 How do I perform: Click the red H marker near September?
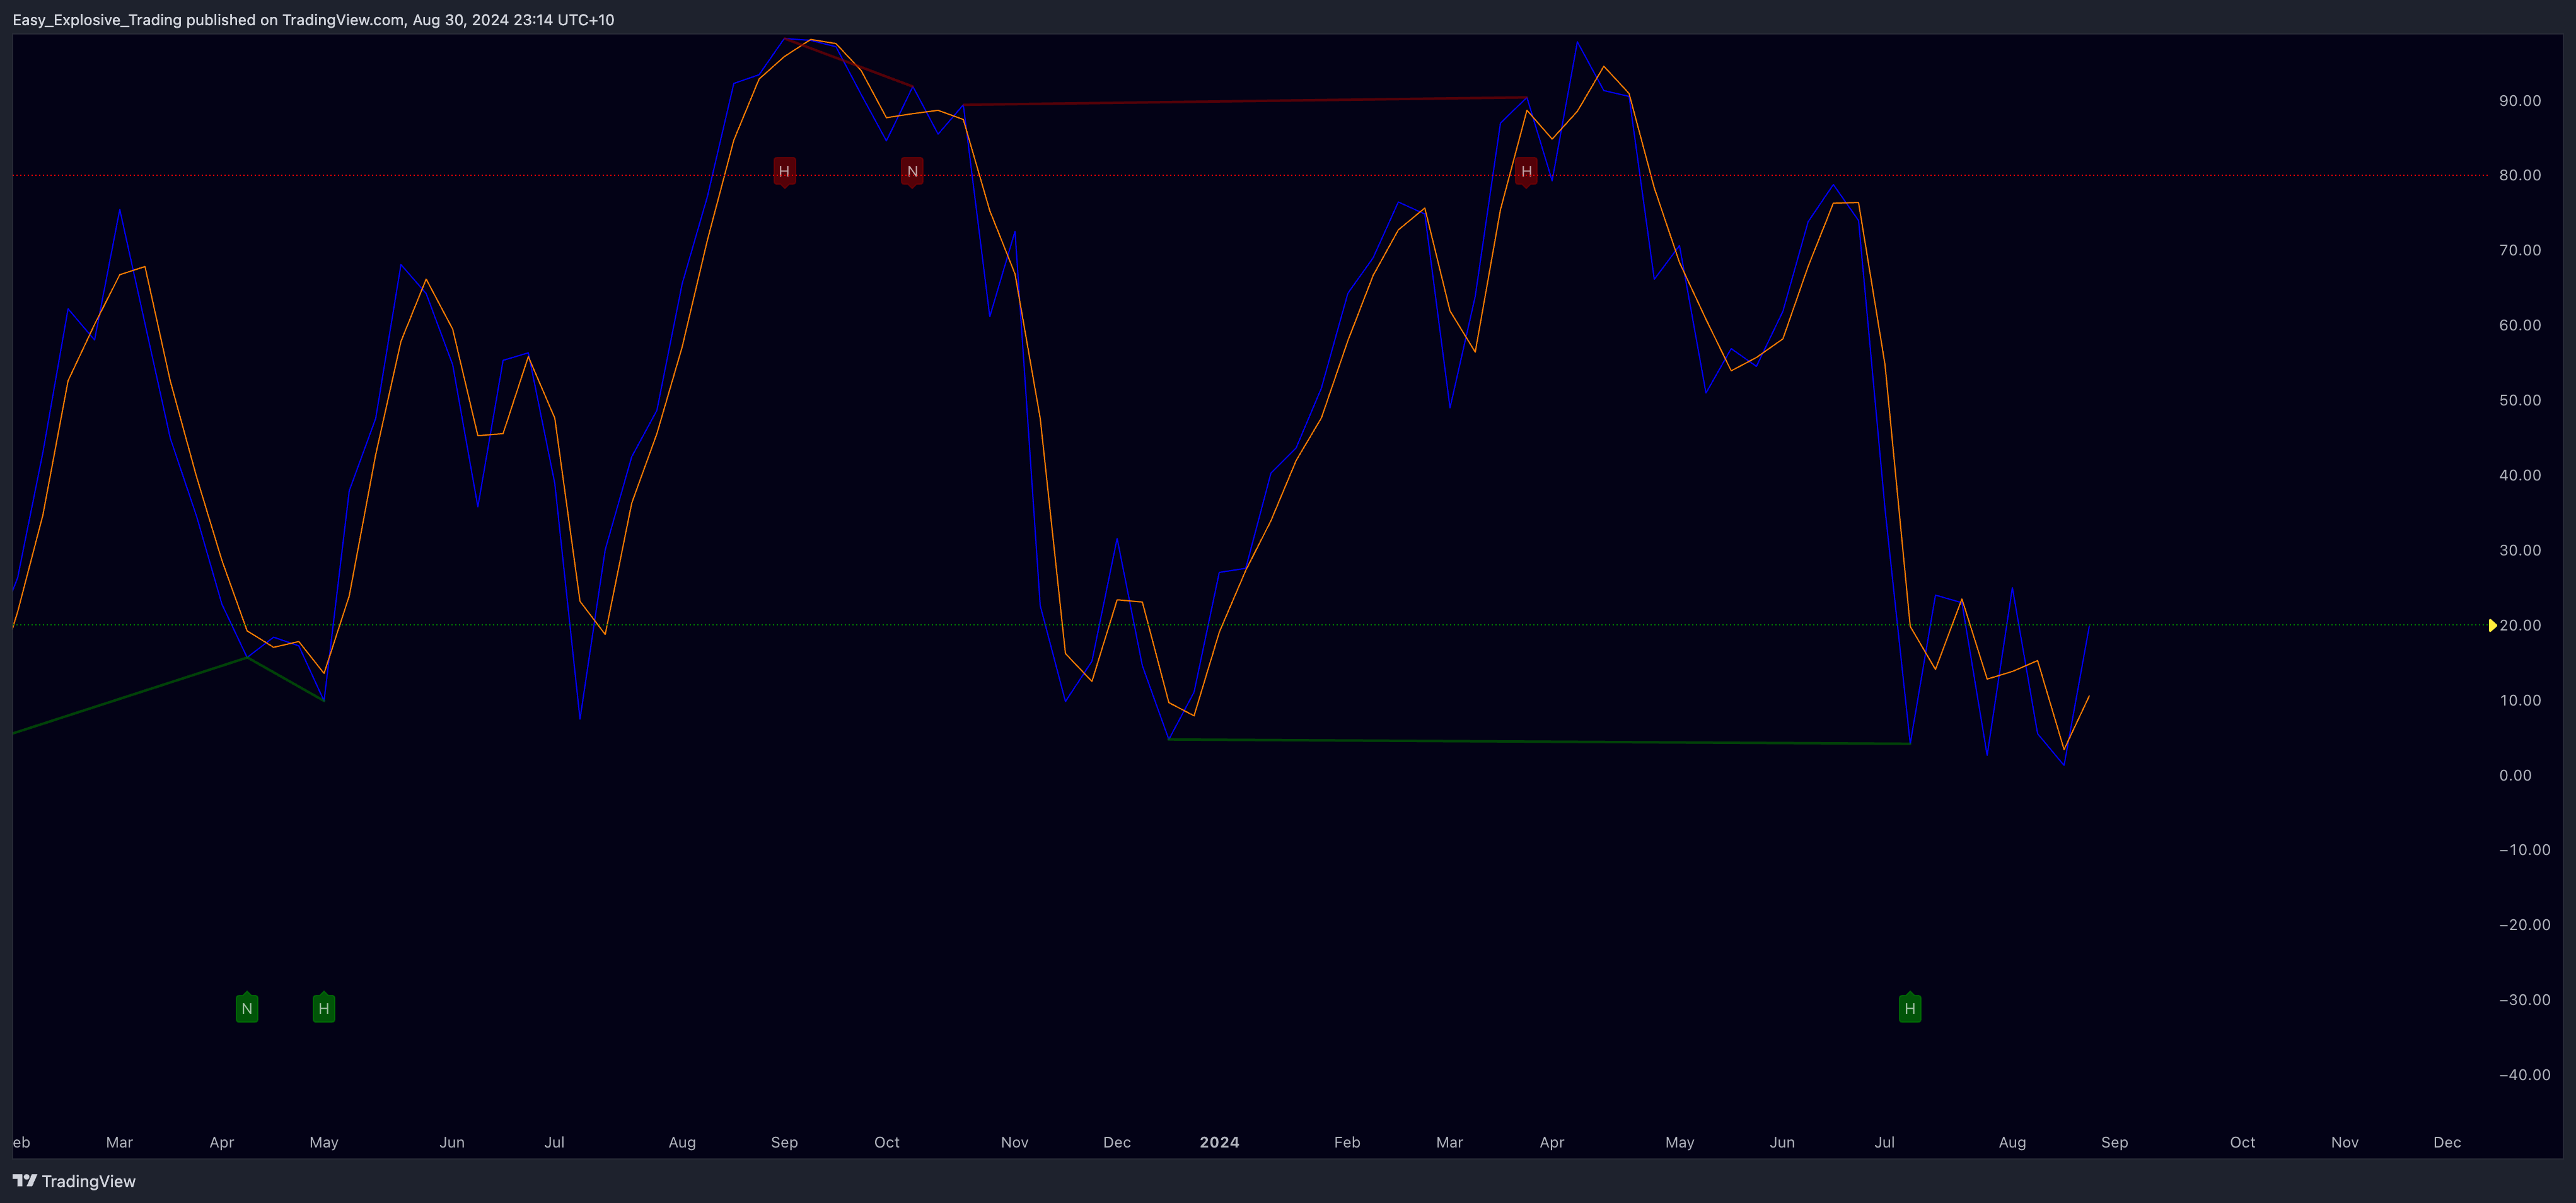(x=784, y=172)
